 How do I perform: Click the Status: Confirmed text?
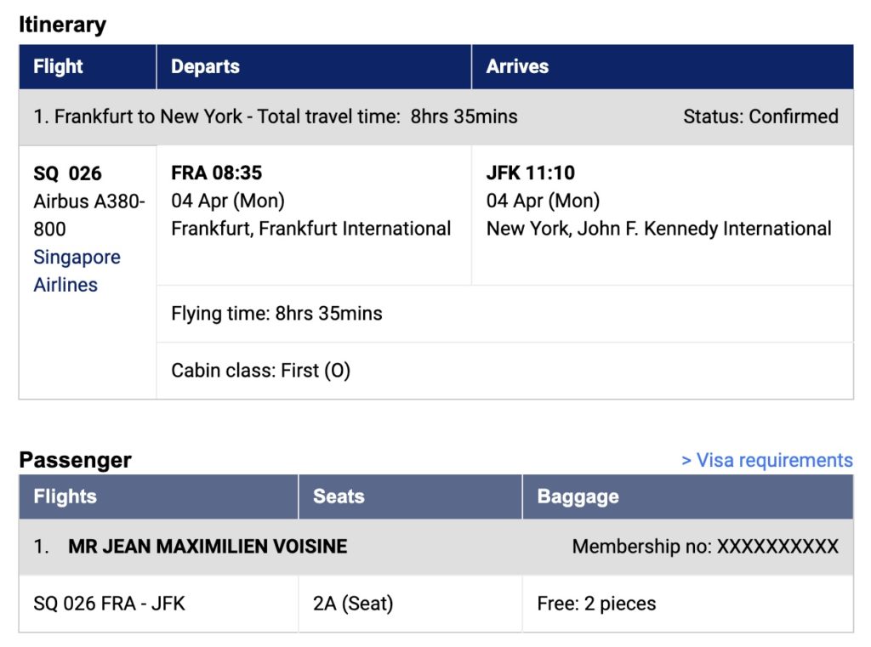760,116
